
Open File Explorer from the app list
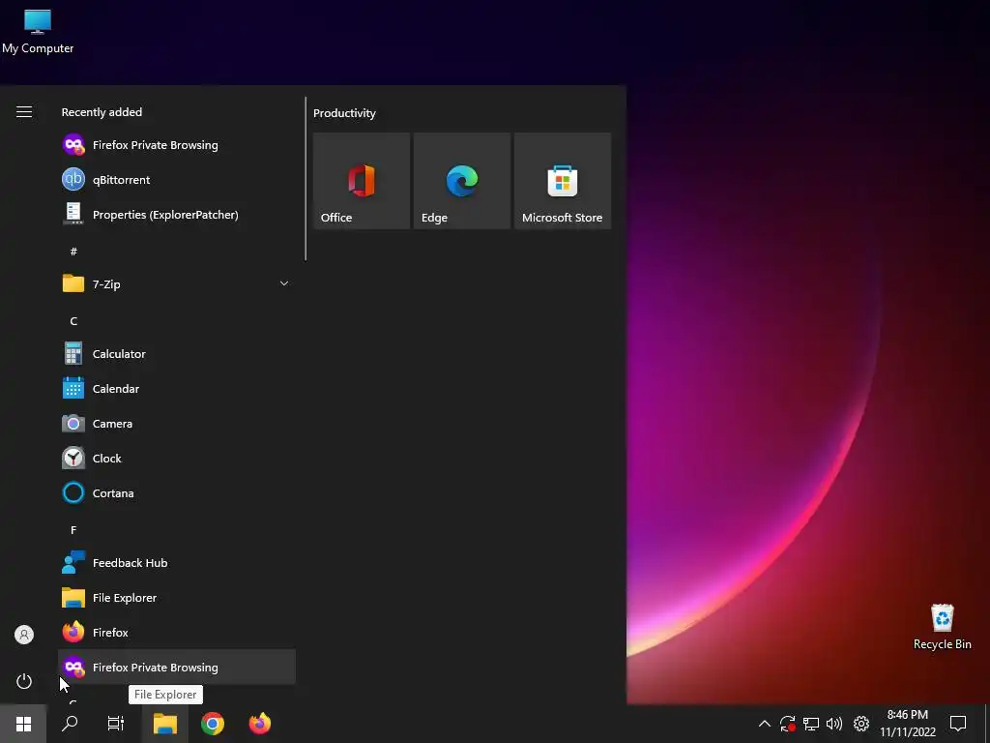click(177, 597)
